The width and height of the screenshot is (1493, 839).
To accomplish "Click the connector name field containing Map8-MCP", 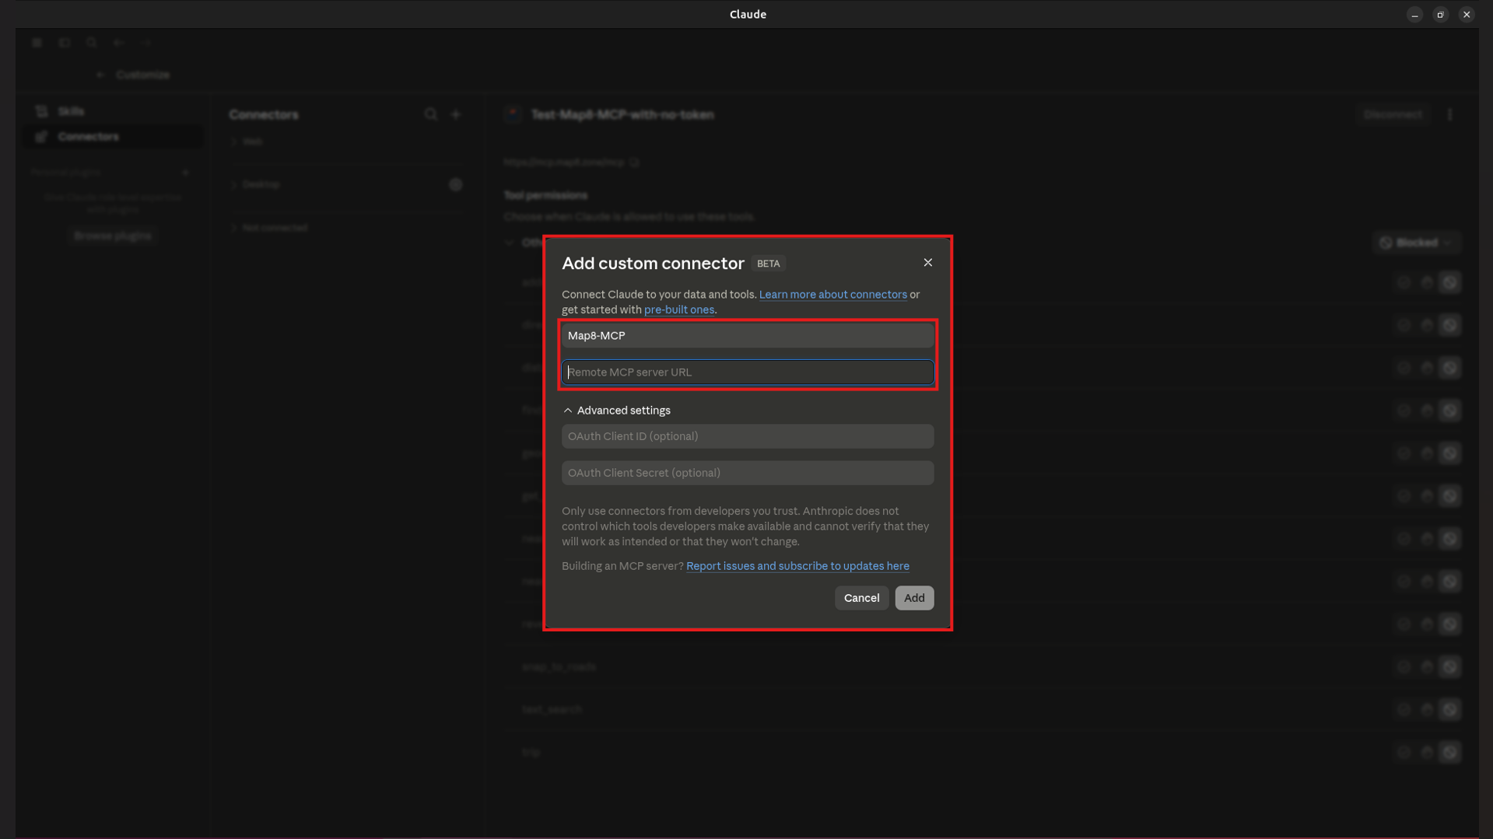I will [x=748, y=336].
